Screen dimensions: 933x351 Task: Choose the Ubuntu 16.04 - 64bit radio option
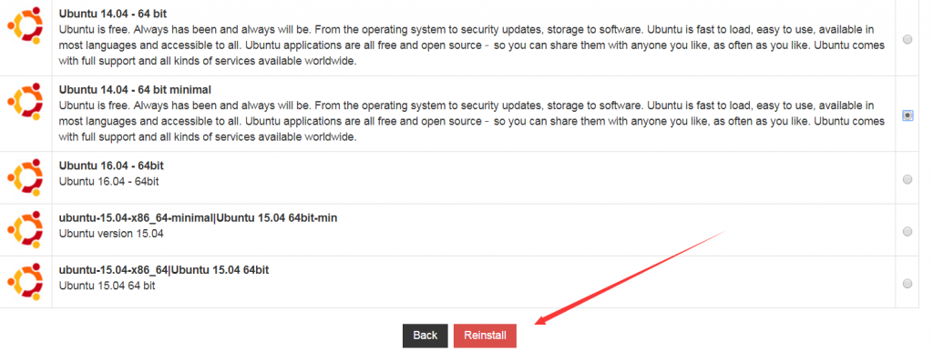pos(907,179)
